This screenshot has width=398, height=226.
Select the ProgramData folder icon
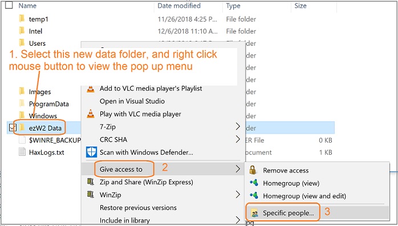click(x=22, y=103)
